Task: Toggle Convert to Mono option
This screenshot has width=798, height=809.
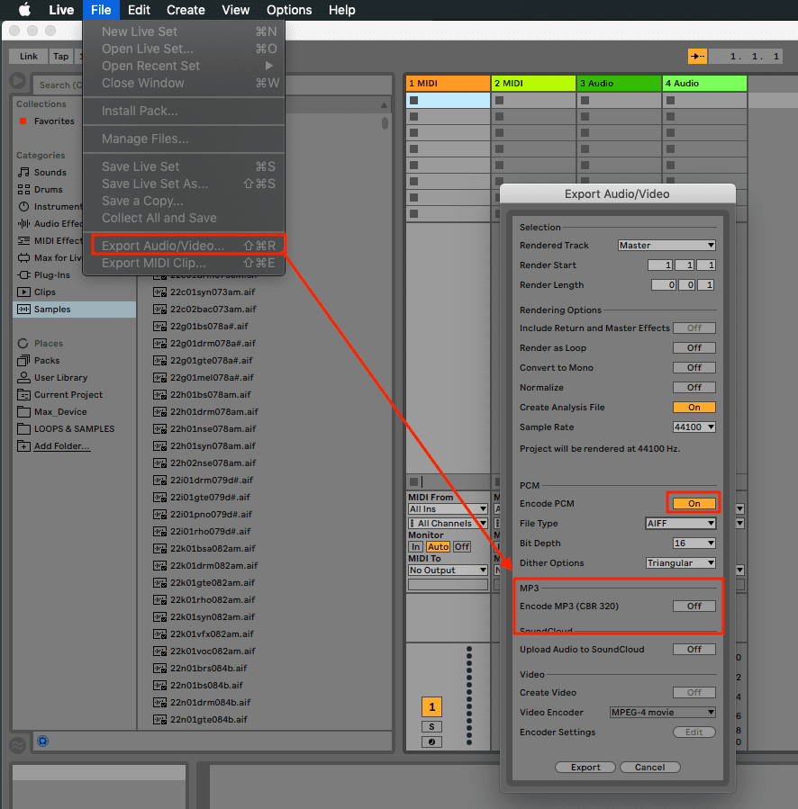Action: [x=694, y=367]
